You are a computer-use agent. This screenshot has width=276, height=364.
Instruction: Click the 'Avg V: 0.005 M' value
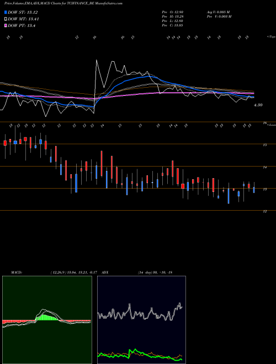[218, 12]
